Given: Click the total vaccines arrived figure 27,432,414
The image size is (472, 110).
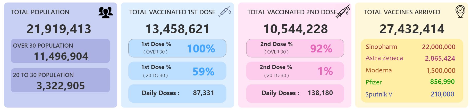Looking at the screenshot, I should (x=412, y=29).
